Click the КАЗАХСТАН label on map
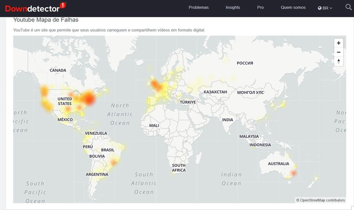Image resolution: width=354 pixels, height=210 pixels. 215,92
